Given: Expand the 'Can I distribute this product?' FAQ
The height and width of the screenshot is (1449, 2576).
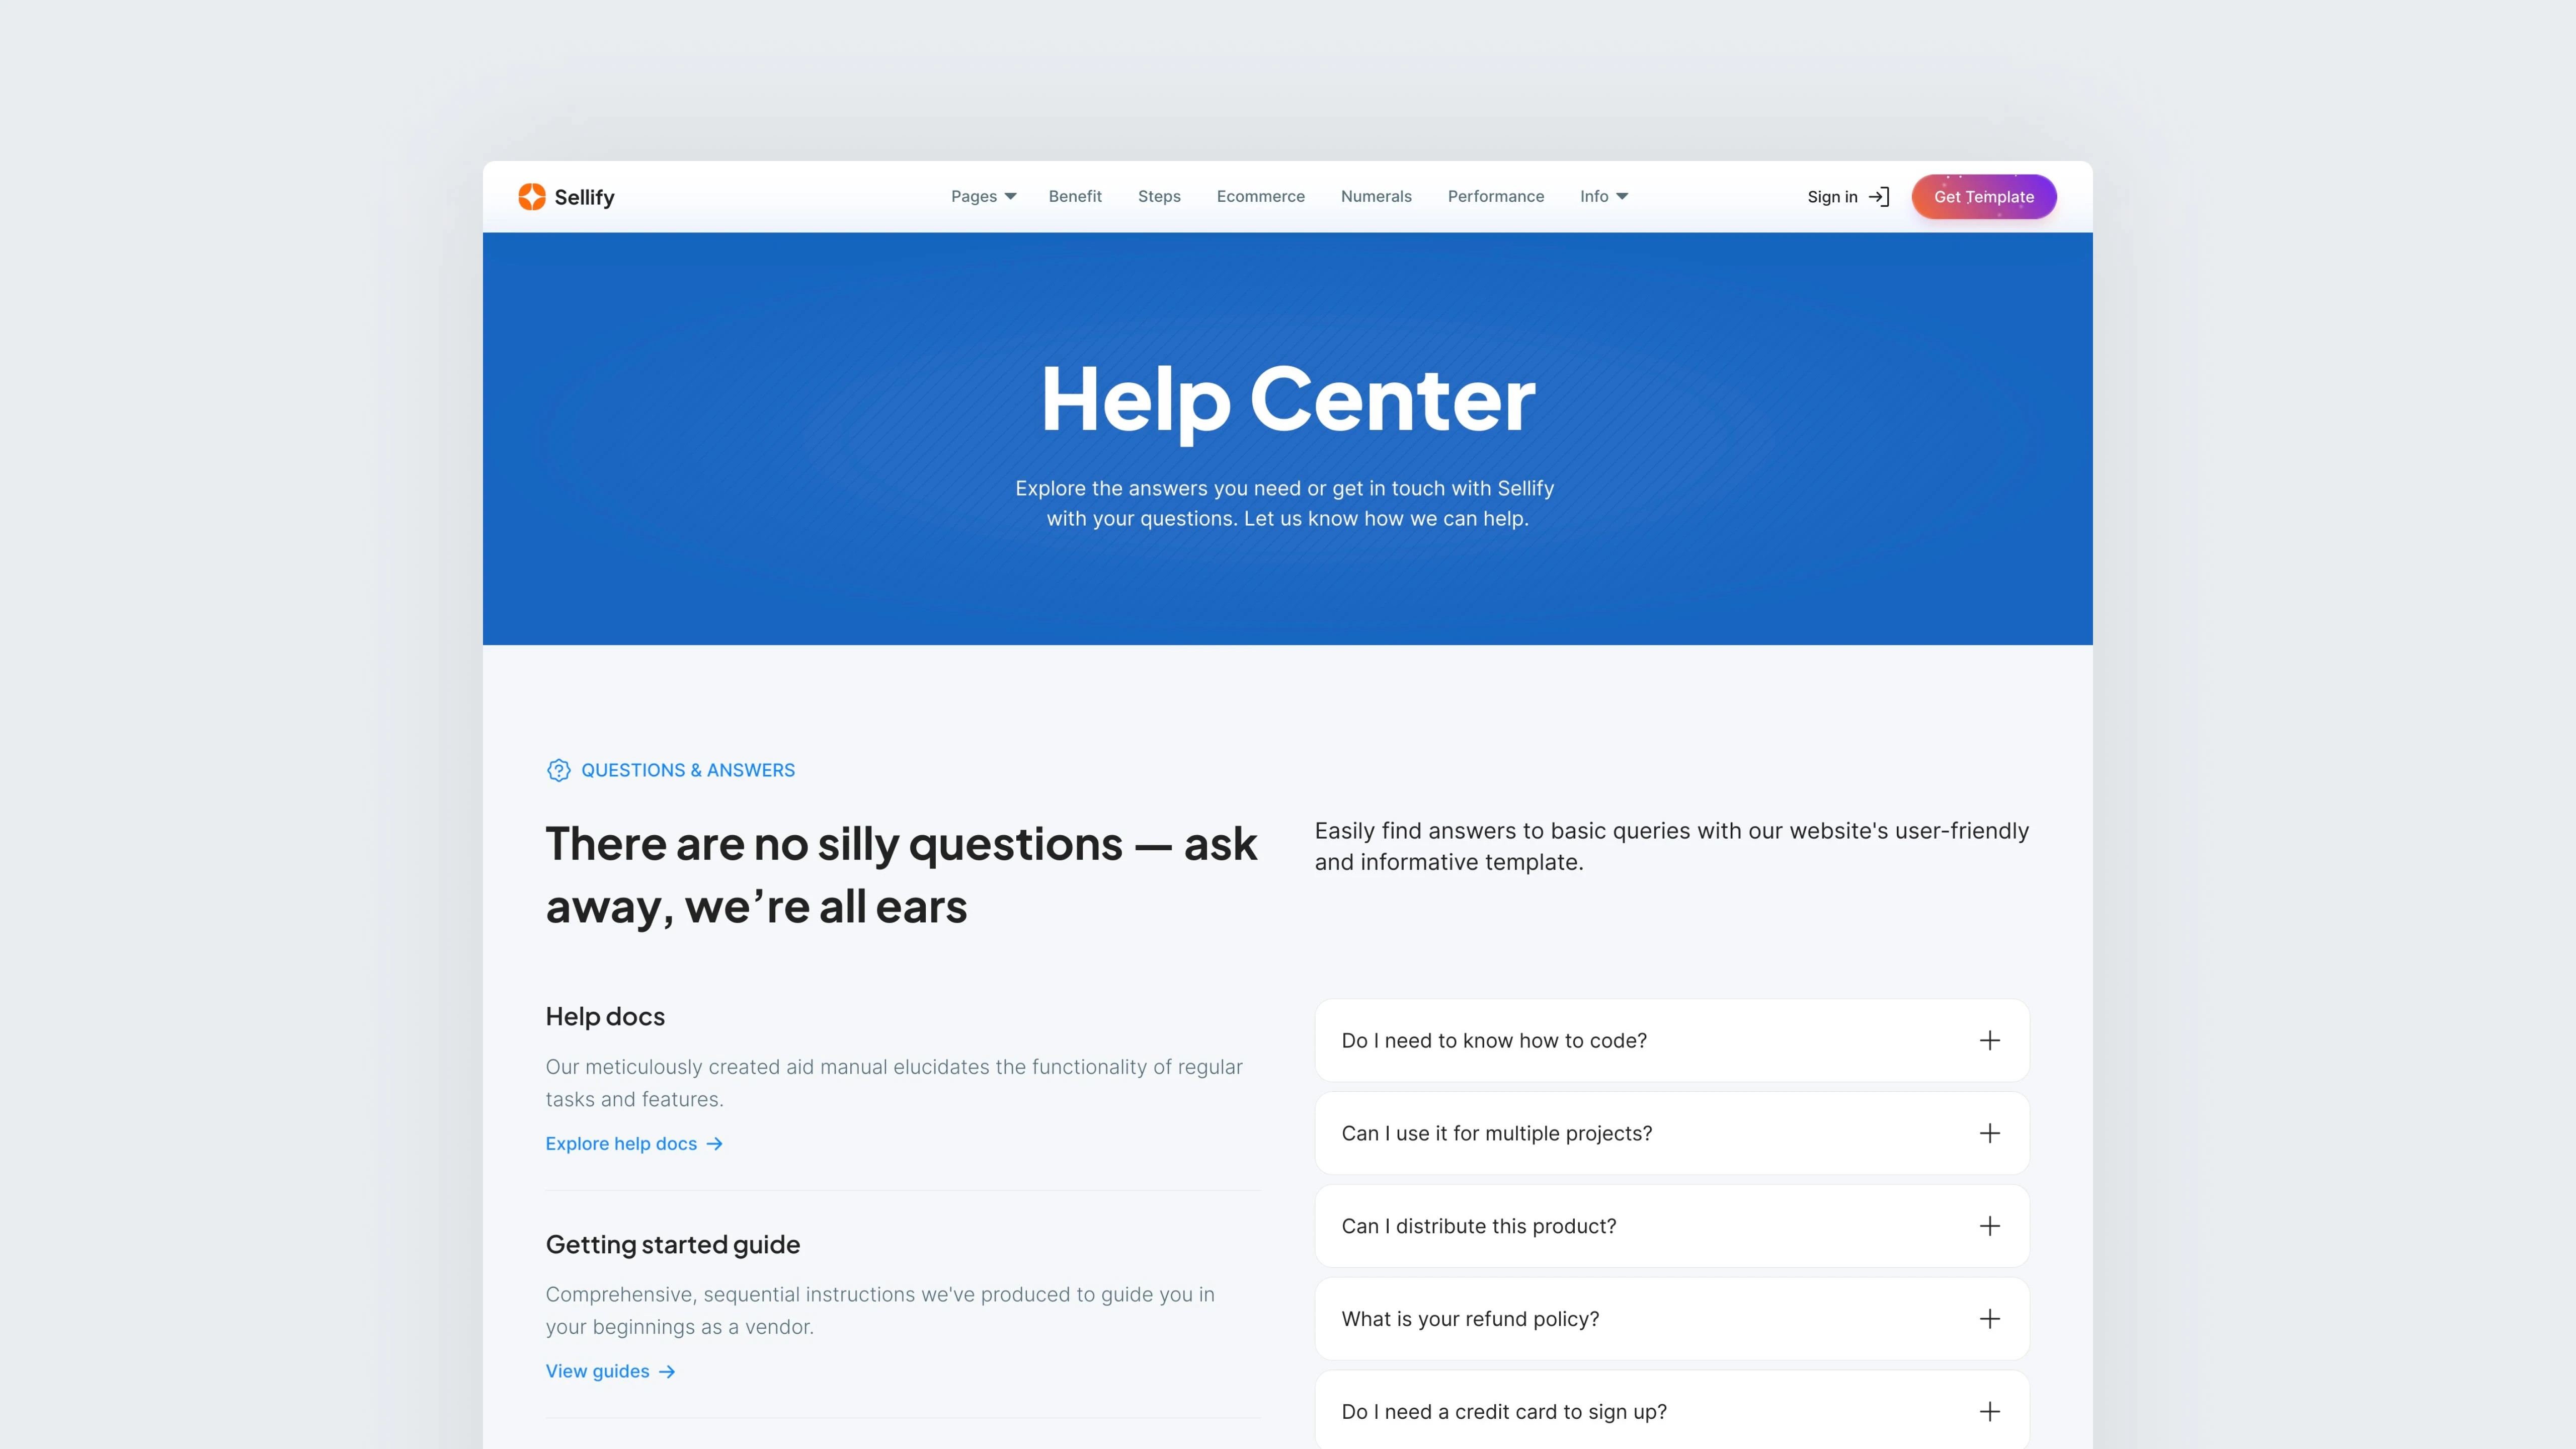Looking at the screenshot, I should [1989, 1224].
